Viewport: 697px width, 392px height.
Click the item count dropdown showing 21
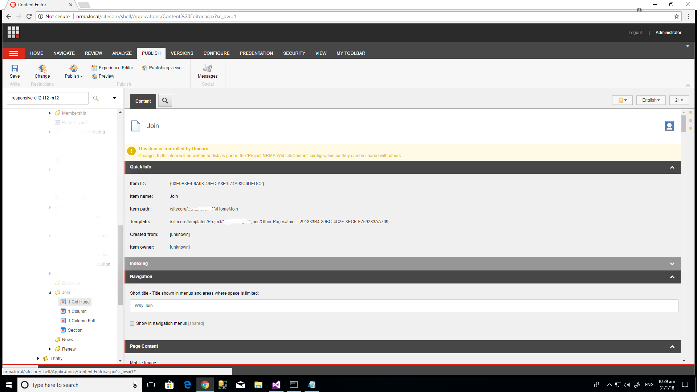pos(679,99)
